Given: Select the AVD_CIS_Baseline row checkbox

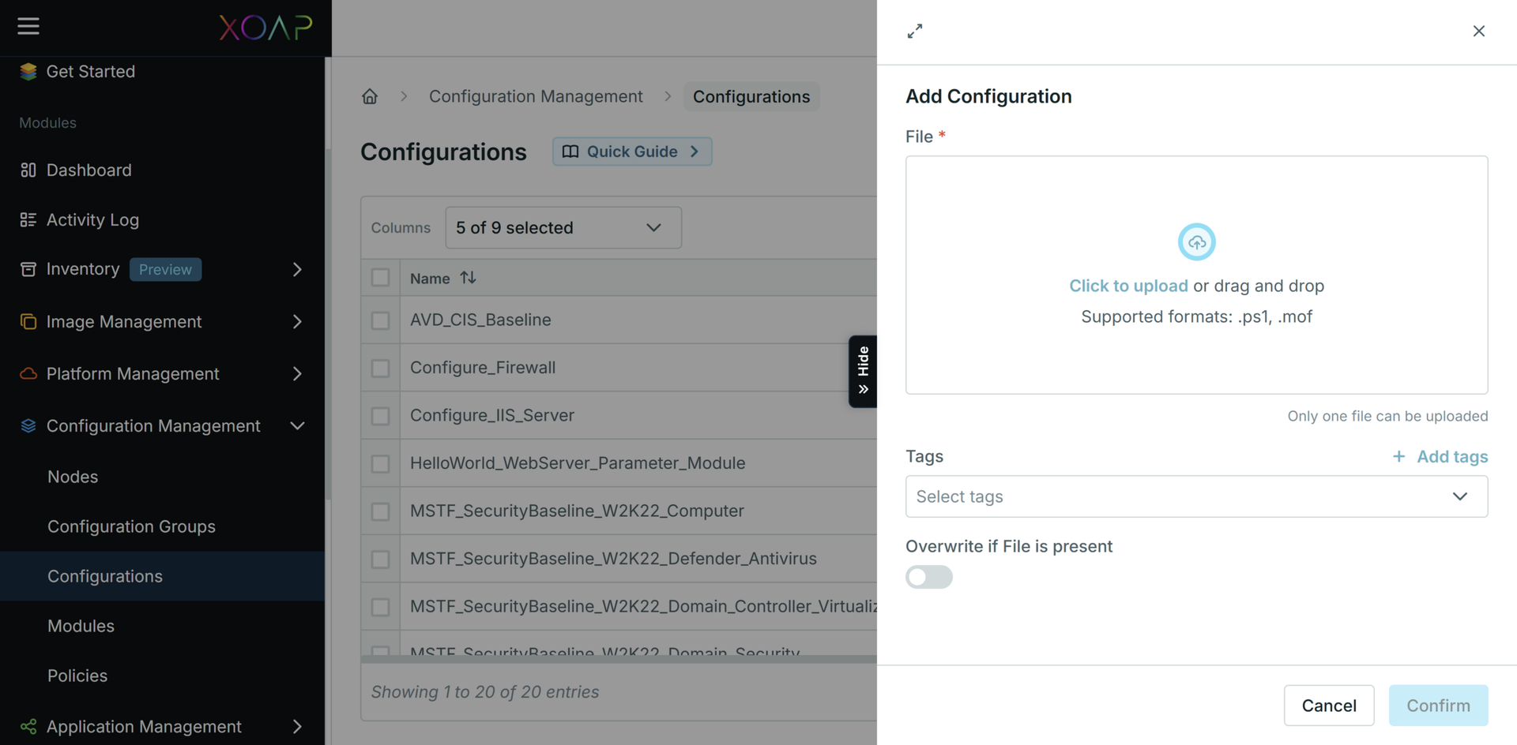Looking at the screenshot, I should (x=381, y=320).
